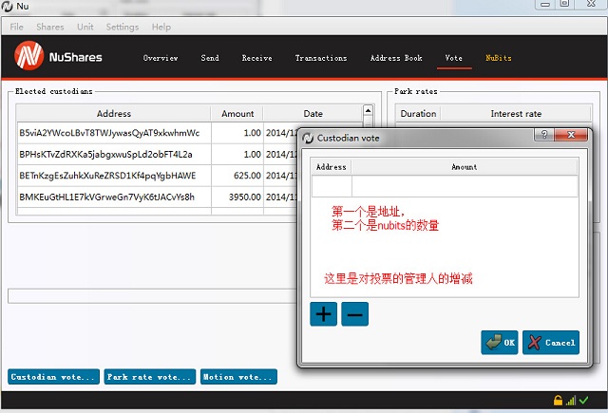The width and height of the screenshot is (608, 413).
Task: Click the Duration column header in Park rates
Action: tap(418, 114)
